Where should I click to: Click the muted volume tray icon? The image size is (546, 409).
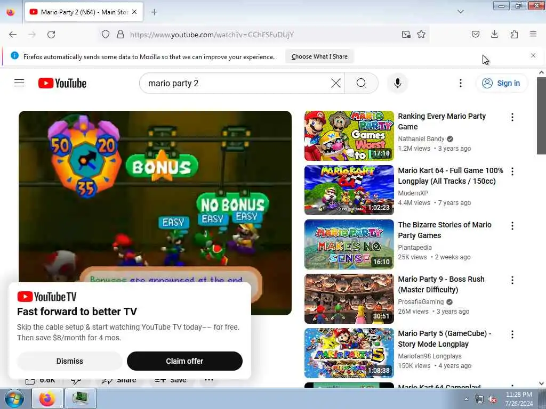(492, 399)
